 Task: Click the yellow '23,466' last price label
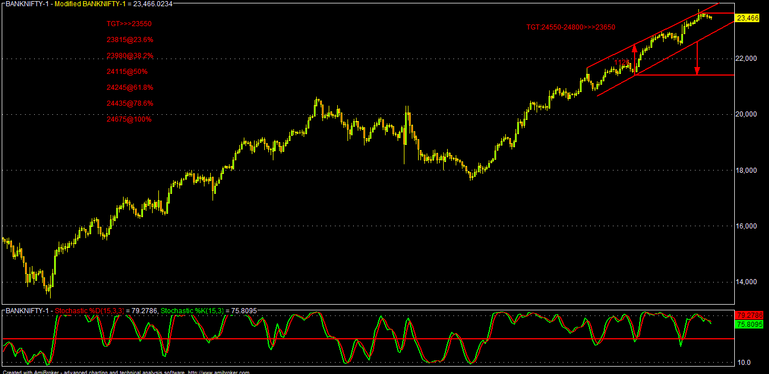[x=747, y=18]
